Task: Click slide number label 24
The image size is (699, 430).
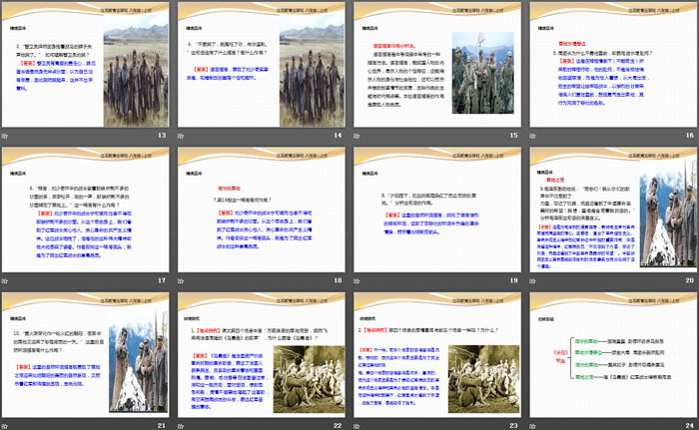Action: coord(690,426)
